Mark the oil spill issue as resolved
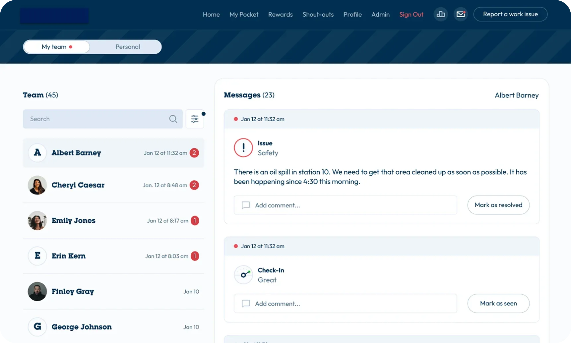571x343 pixels. [x=498, y=205]
